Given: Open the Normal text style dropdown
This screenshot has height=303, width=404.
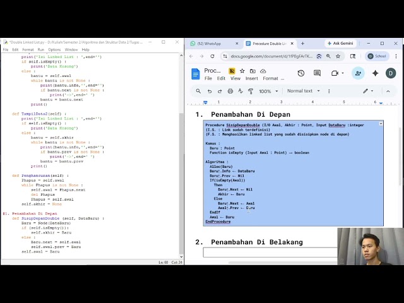Looking at the screenshot, I should [x=304, y=91].
